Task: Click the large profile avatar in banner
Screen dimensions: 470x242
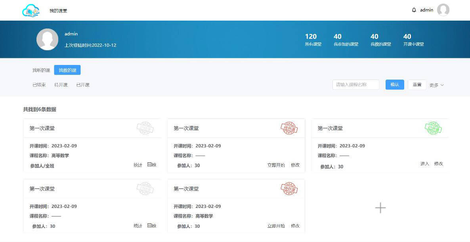Action: point(47,39)
